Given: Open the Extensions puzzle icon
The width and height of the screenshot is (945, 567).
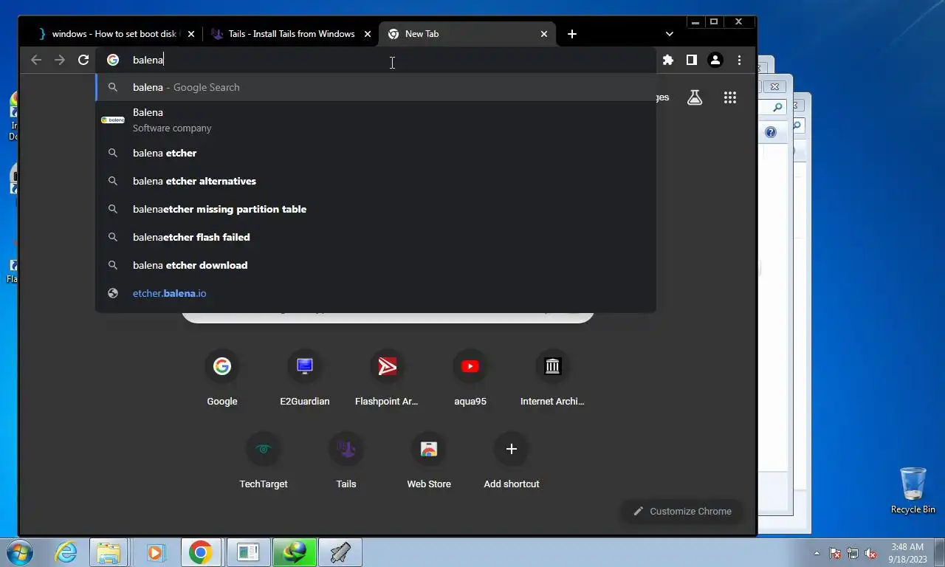Looking at the screenshot, I should 668,60.
